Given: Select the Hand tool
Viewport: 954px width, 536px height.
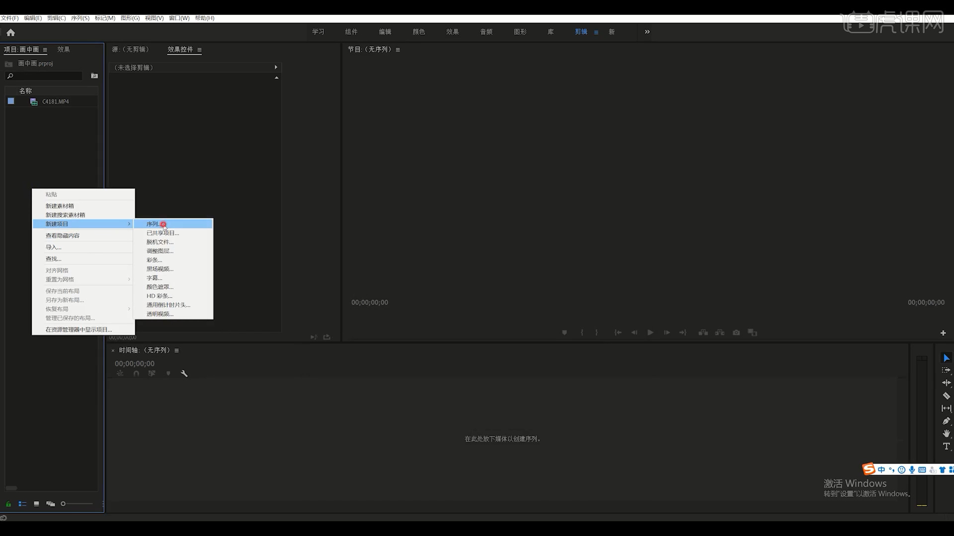Looking at the screenshot, I should (946, 433).
